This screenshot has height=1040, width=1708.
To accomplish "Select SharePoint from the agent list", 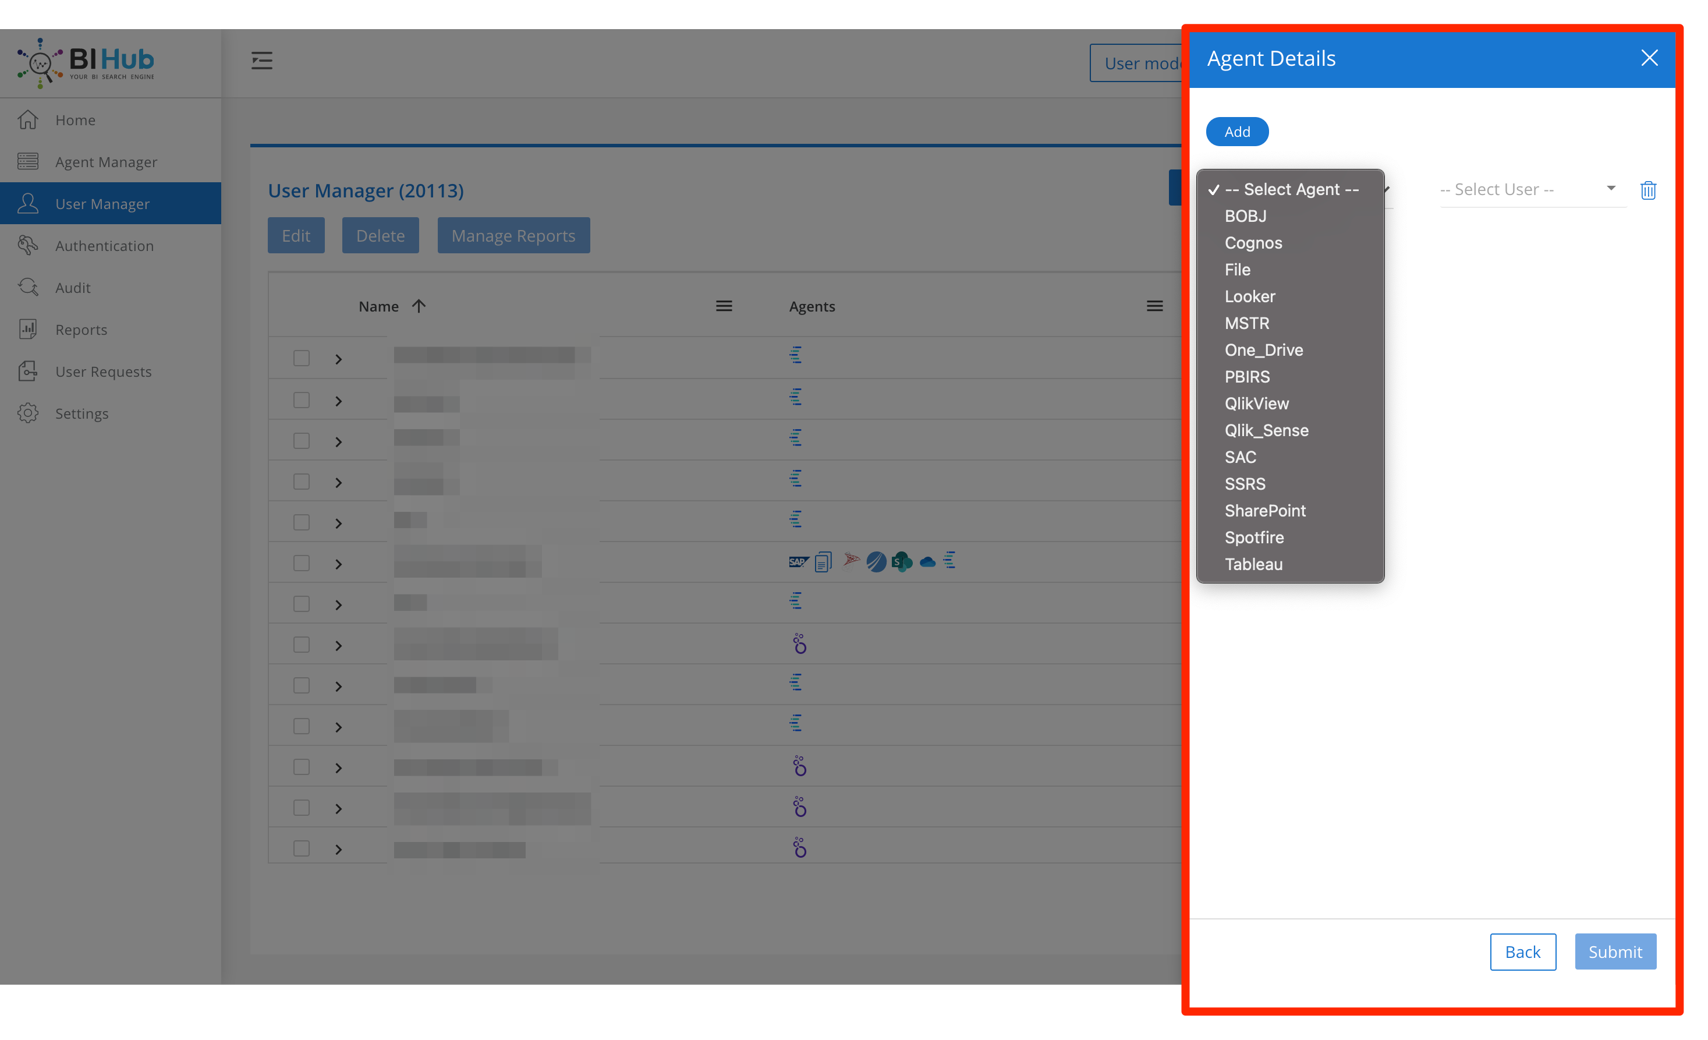I will point(1290,511).
